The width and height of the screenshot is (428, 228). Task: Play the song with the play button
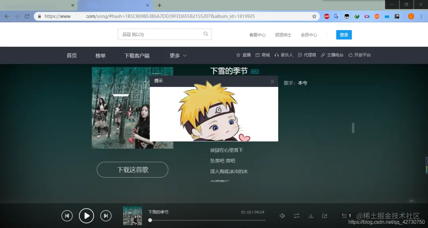click(86, 216)
